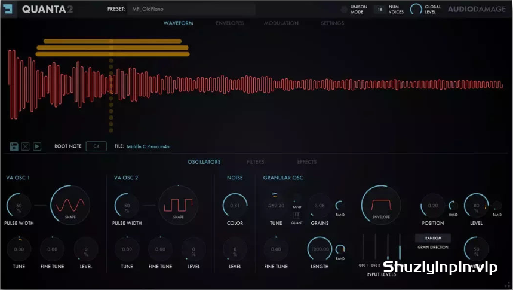
Task: Click the resize grip dots icon
Action: [x=508, y=285]
